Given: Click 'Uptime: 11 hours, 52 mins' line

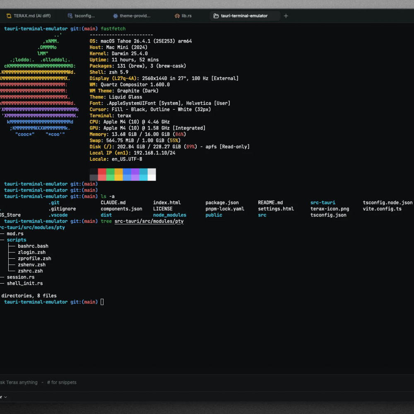Looking at the screenshot, I should click(124, 60).
